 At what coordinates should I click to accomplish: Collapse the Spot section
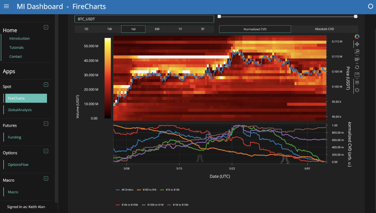coord(46,85)
